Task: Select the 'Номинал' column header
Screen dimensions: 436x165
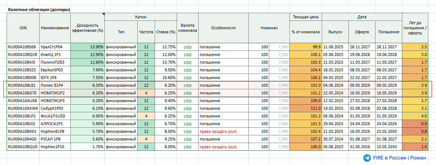Action: [x=269, y=28]
